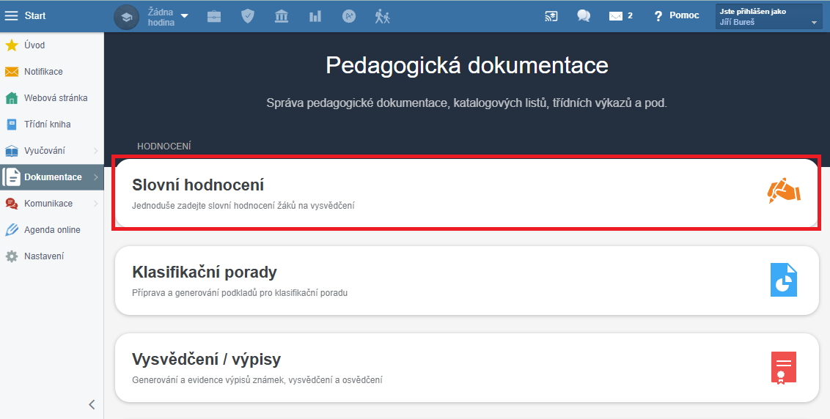
Task: Click the open book icon next to Vyučování
Action: pyautogui.click(x=12, y=152)
